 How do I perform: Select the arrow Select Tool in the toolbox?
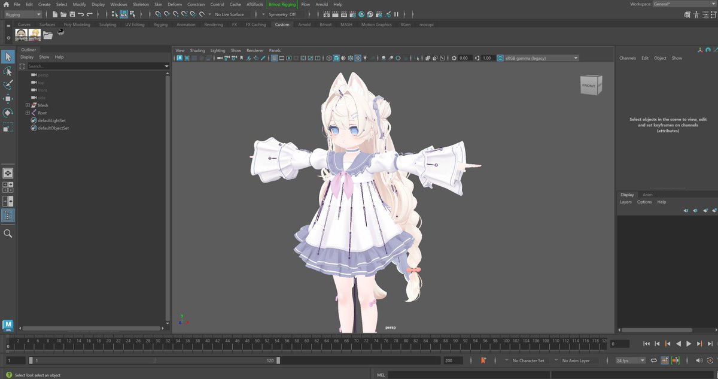[x=8, y=57]
